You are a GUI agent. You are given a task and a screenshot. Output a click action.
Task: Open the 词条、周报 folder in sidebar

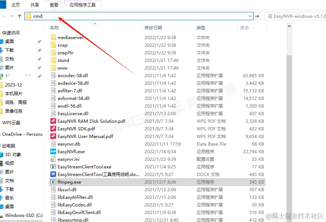tap(16, 102)
